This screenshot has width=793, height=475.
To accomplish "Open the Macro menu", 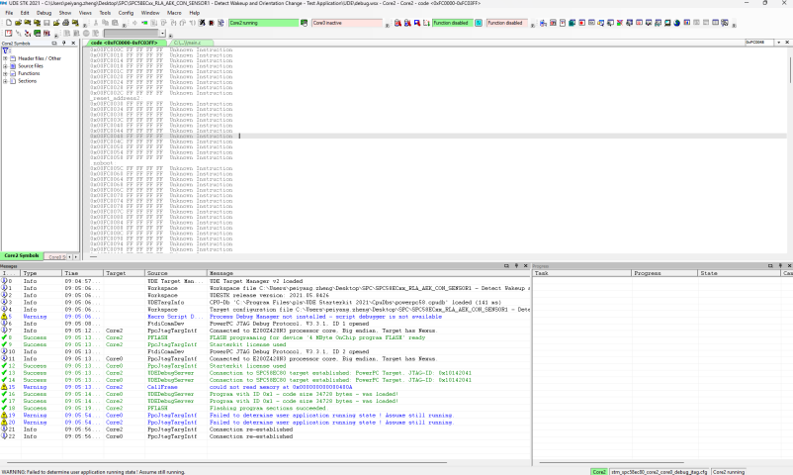I will pos(174,13).
